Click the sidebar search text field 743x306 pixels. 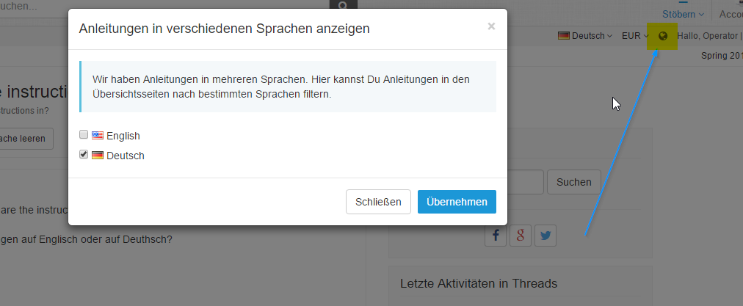coord(525,182)
